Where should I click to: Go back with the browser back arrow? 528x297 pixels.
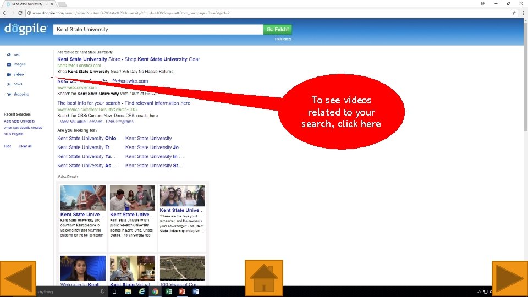[x=5, y=13]
